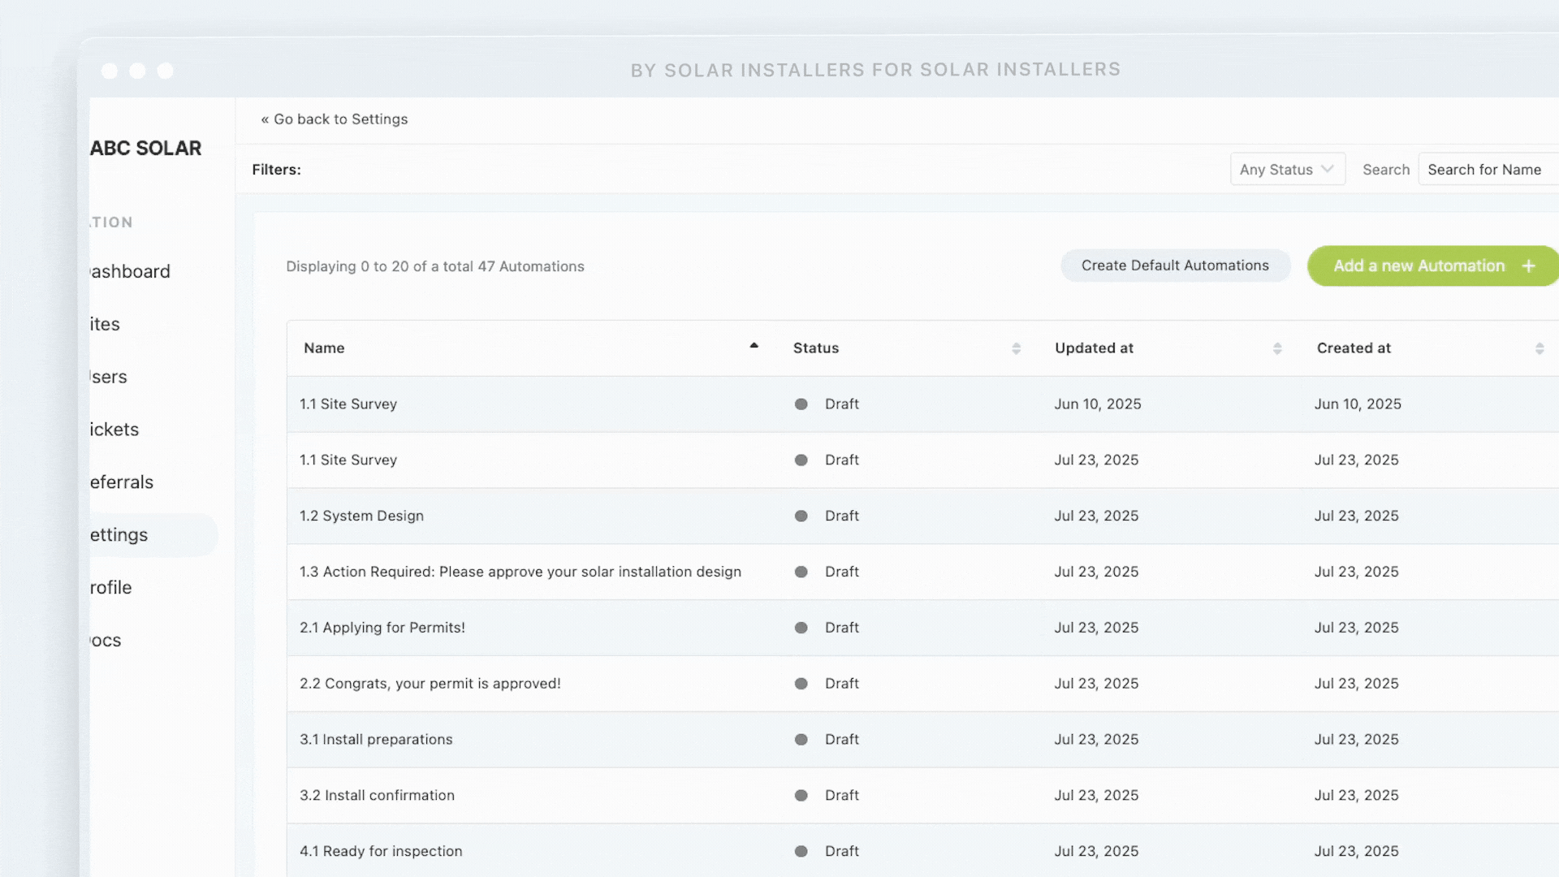Go to Referrals in sidebar
The height and width of the screenshot is (877, 1559).
click(x=122, y=482)
